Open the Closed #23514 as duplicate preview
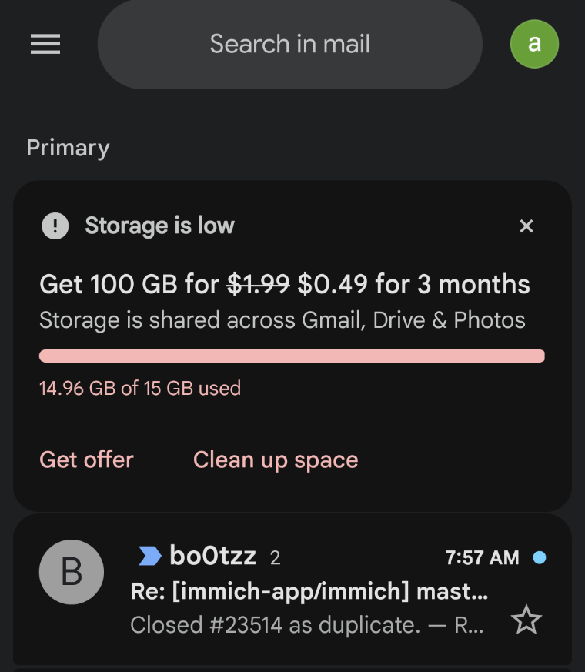This screenshot has height=672, width=585. (306, 624)
